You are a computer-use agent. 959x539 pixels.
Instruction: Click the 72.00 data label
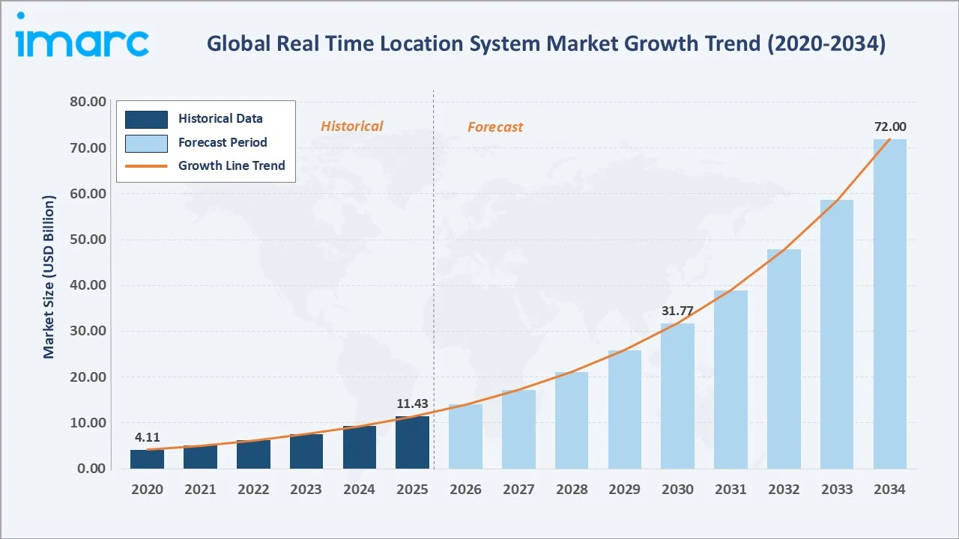tap(889, 127)
